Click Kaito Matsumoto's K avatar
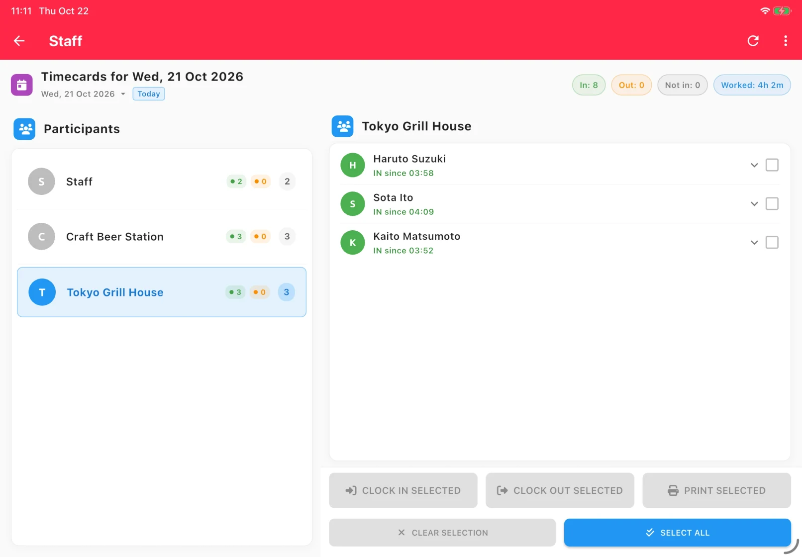 [x=353, y=243]
